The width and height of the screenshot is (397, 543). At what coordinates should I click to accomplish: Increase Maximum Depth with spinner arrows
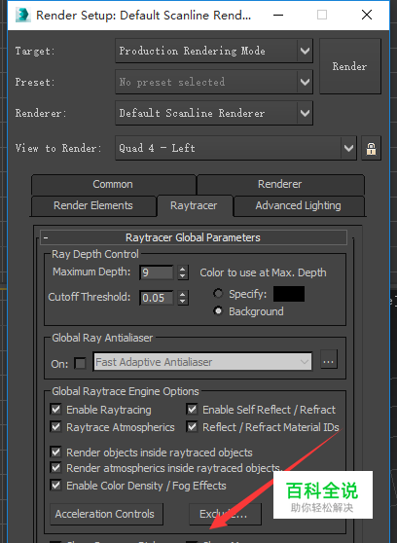coord(183,269)
